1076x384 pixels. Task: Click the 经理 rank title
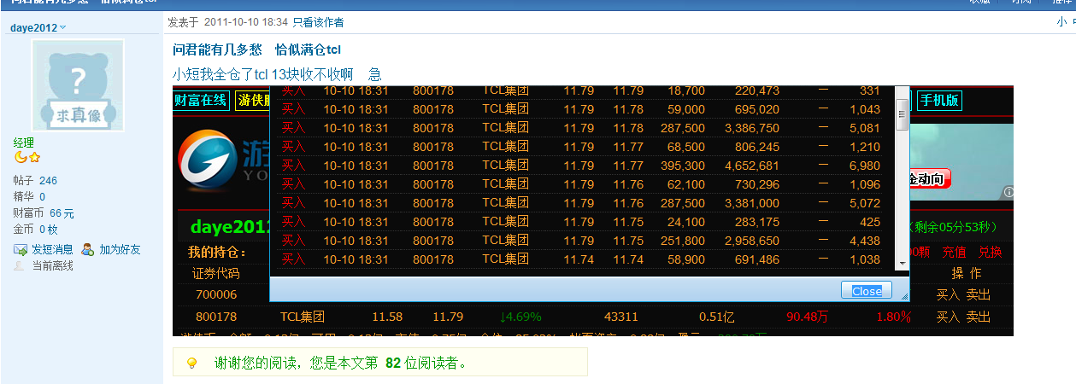[x=24, y=143]
